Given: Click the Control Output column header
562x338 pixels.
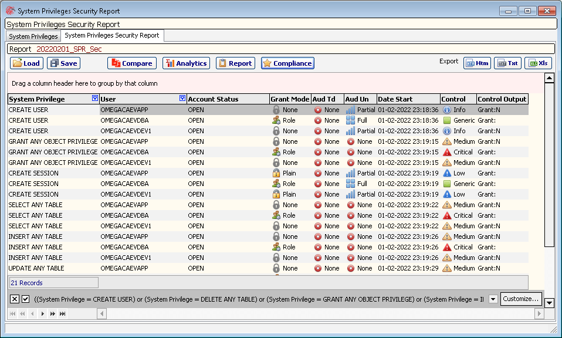Looking at the screenshot, I should (x=502, y=99).
